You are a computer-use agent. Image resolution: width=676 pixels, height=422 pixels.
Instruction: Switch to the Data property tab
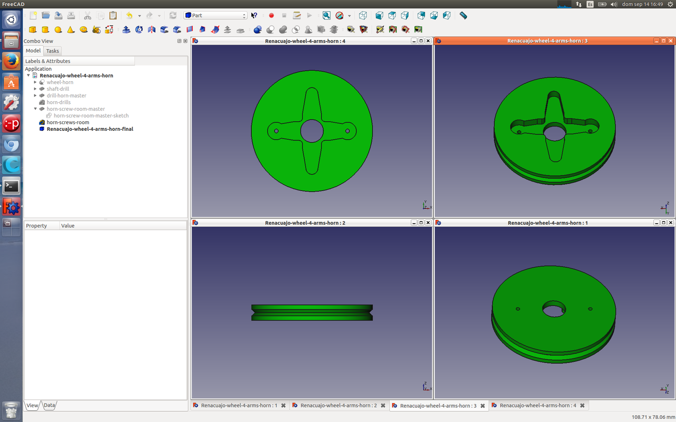pyautogui.click(x=49, y=405)
